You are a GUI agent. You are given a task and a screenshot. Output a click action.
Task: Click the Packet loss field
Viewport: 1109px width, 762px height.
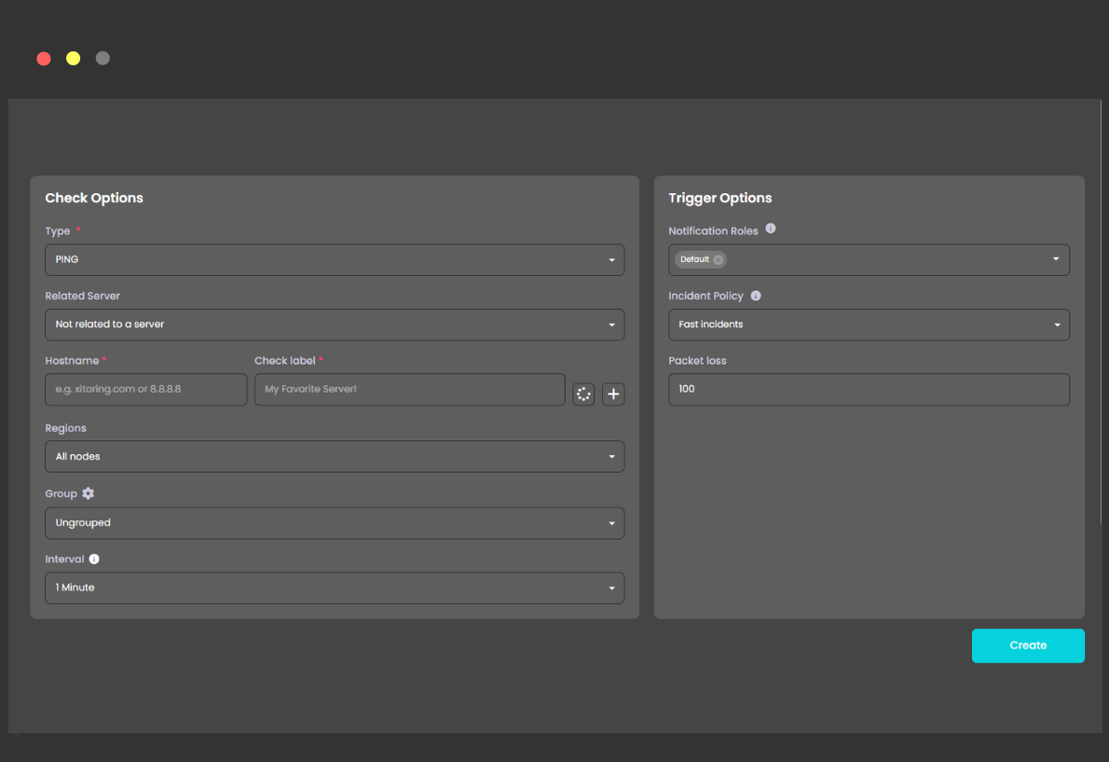coord(869,389)
